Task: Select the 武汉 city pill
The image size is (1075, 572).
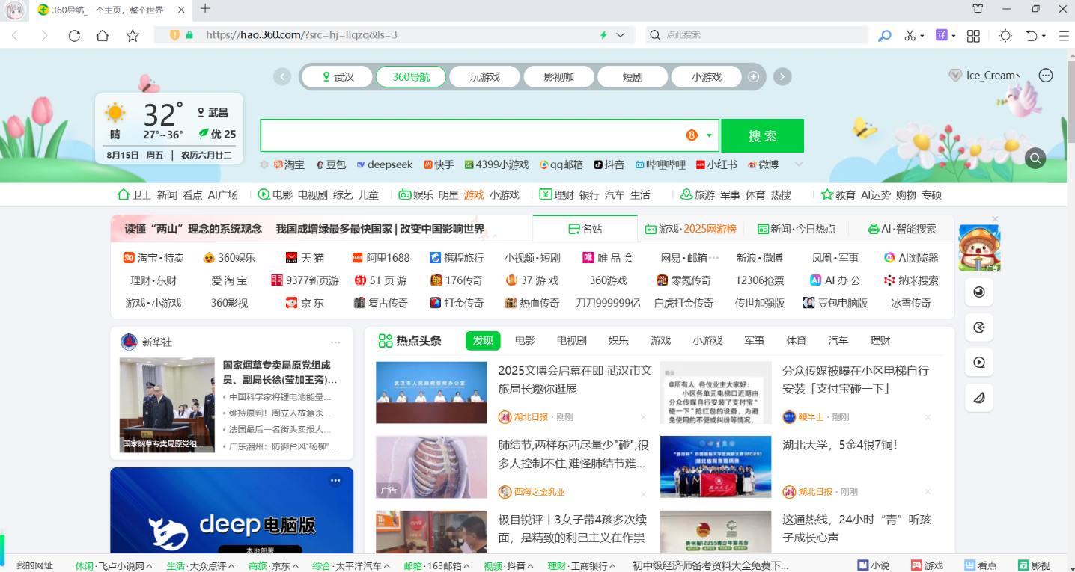Action: (336, 77)
